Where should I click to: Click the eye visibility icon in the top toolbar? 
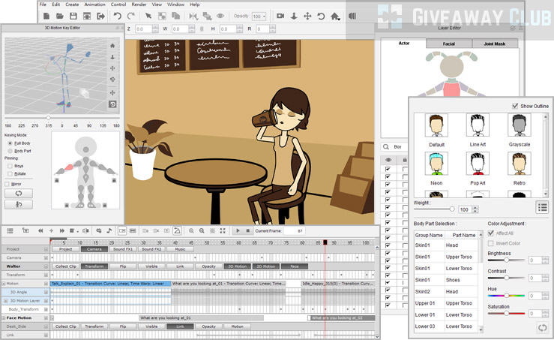[220, 17]
